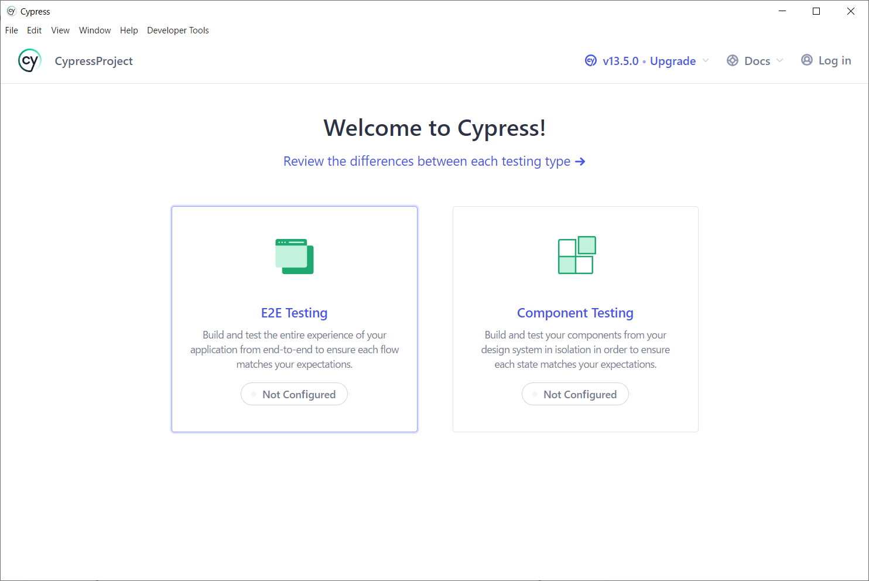This screenshot has height=581, width=869.
Task: Click the user avatar icon beside Log in
Action: pyautogui.click(x=807, y=60)
